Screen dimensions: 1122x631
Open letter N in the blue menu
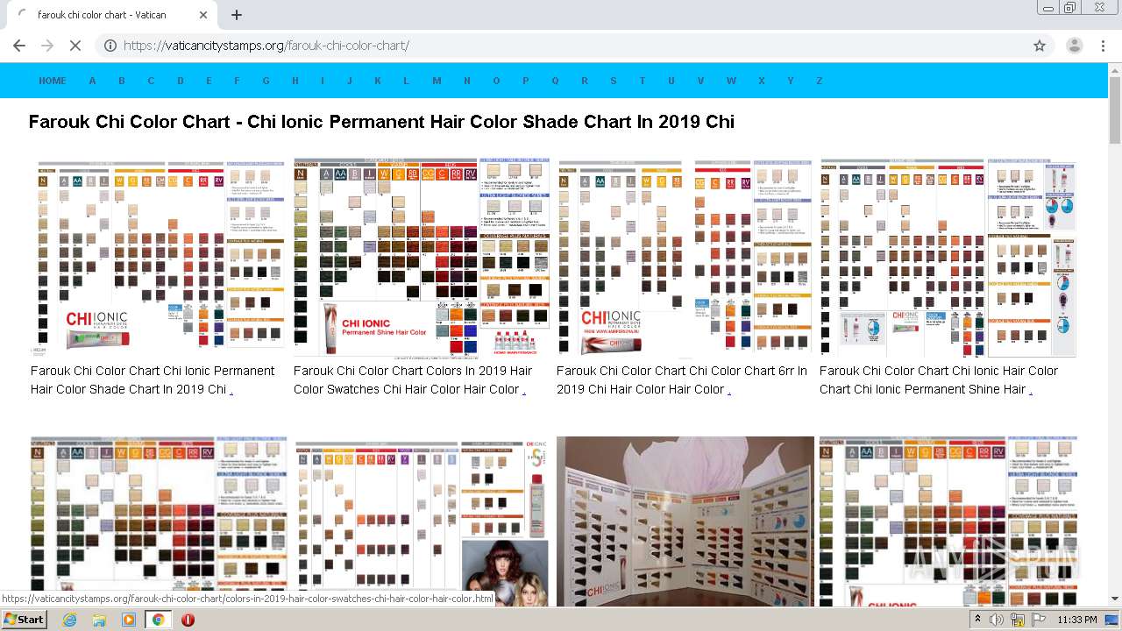coord(467,81)
